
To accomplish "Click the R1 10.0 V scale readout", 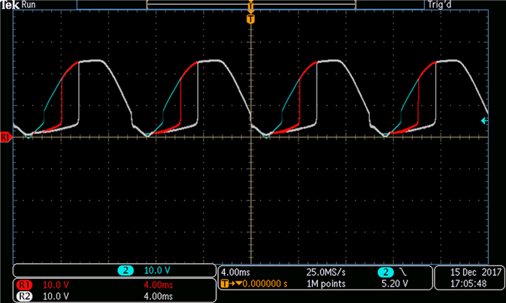I will coord(56,285).
